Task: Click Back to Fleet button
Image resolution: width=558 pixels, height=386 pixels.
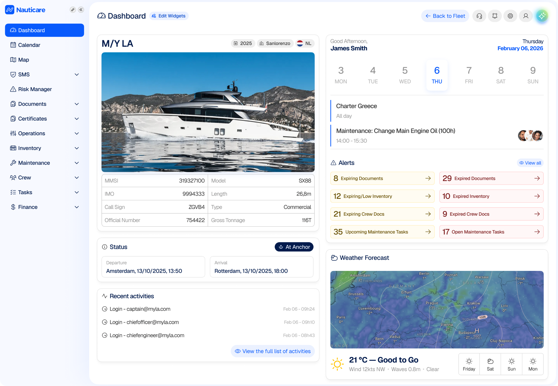Action: [445, 16]
